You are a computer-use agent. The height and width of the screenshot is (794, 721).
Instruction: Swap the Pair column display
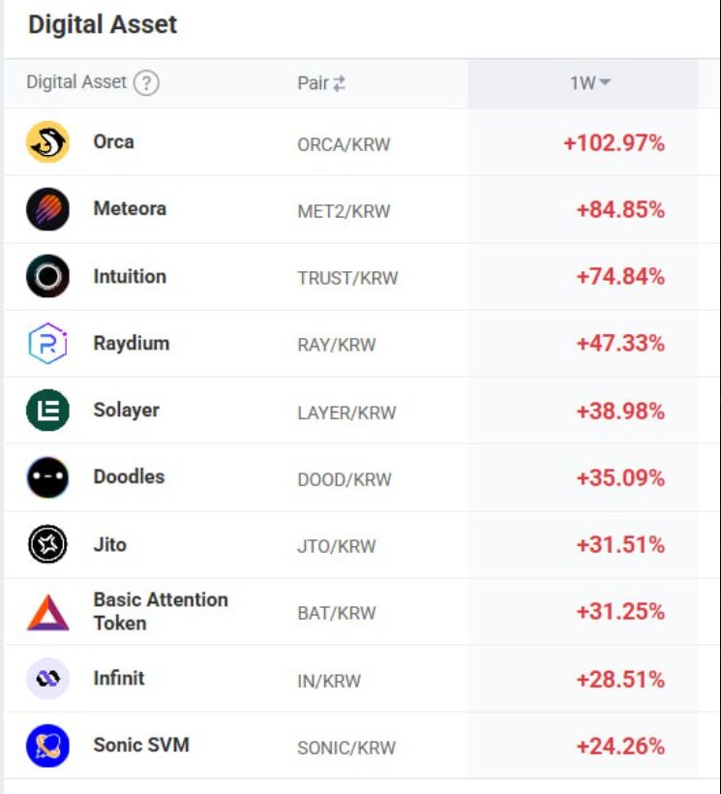coord(339,83)
